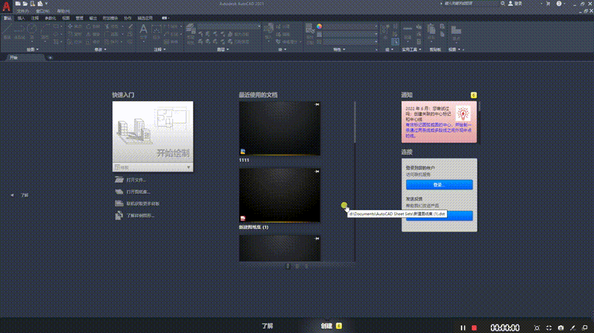The height and width of the screenshot is (333, 594).
Task: Switch to the 了解 page at bottom
Action: [x=267, y=326]
